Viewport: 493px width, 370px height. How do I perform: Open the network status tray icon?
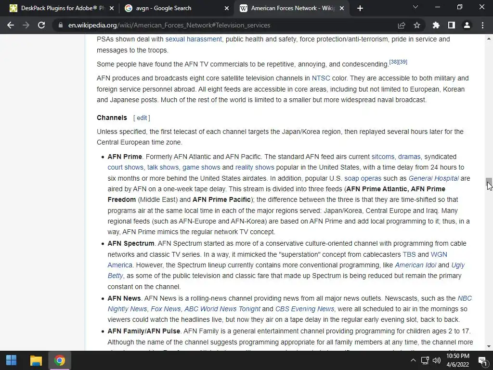tap(425, 360)
